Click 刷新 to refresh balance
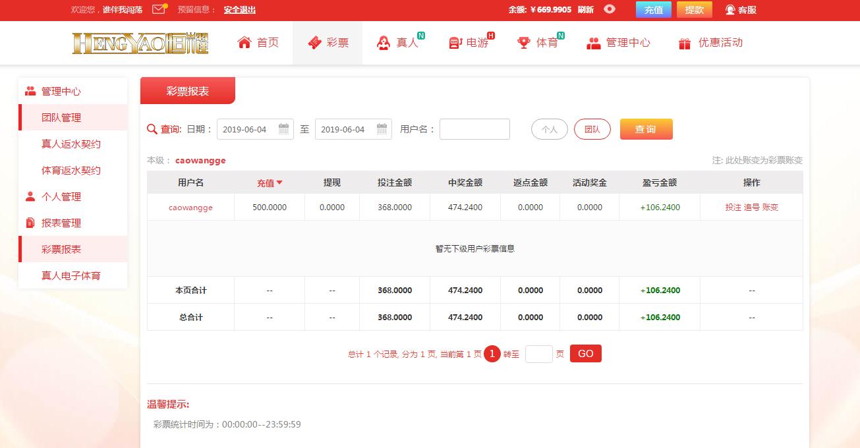 pyautogui.click(x=586, y=10)
